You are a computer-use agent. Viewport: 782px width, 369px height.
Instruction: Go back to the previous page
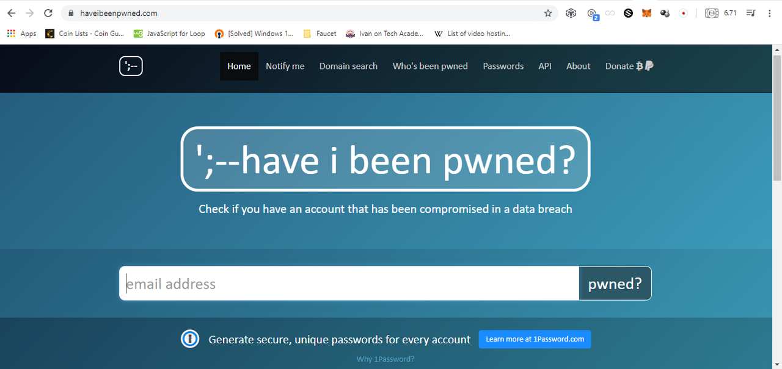(x=11, y=13)
